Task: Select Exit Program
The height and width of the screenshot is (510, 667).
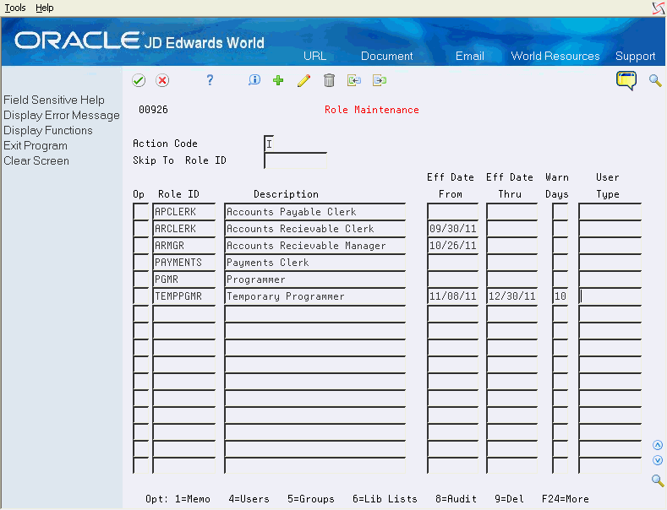Action: click(36, 146)
